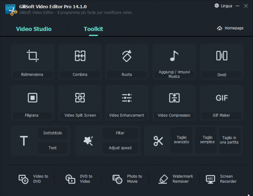This screenshot has height=196, width=253.
Task: Click the Video Compression icon
Action: tap(174, 98)
